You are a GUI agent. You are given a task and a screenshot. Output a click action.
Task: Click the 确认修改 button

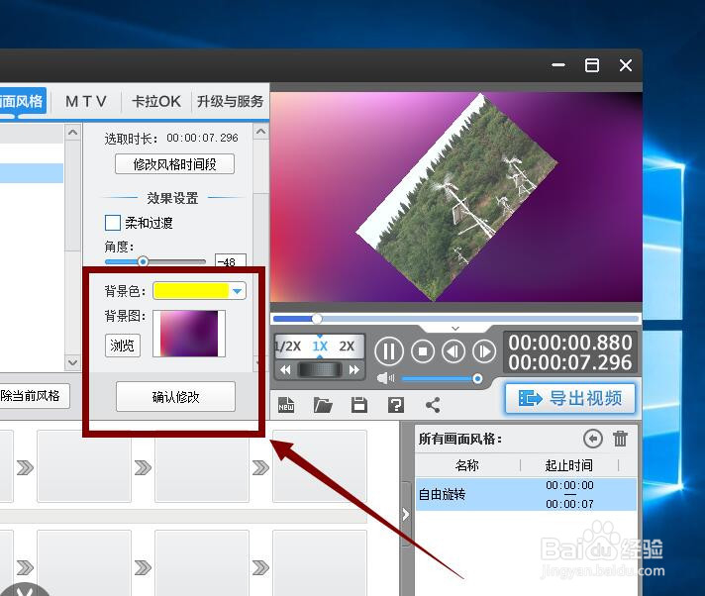pos(175,396)
